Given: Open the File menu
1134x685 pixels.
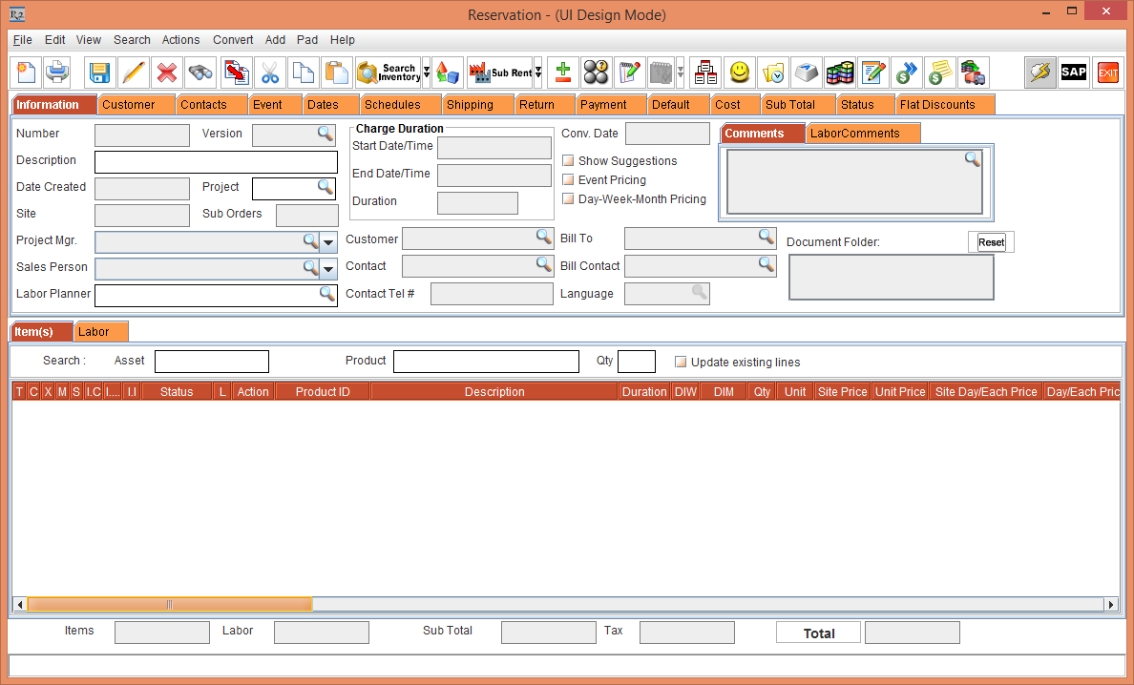Looking at the screenshot, I should (22, 40).
